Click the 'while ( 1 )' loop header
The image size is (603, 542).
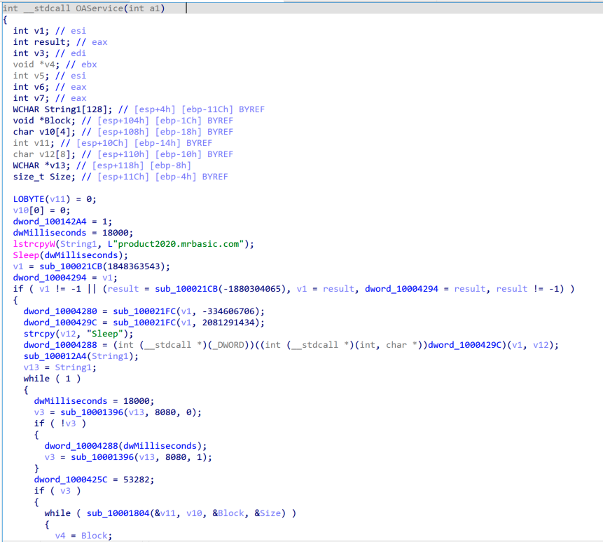[52, 379]
